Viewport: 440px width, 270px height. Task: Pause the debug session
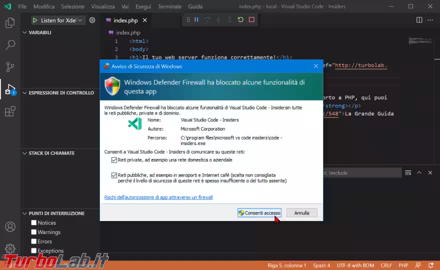(x=196, y=19)
